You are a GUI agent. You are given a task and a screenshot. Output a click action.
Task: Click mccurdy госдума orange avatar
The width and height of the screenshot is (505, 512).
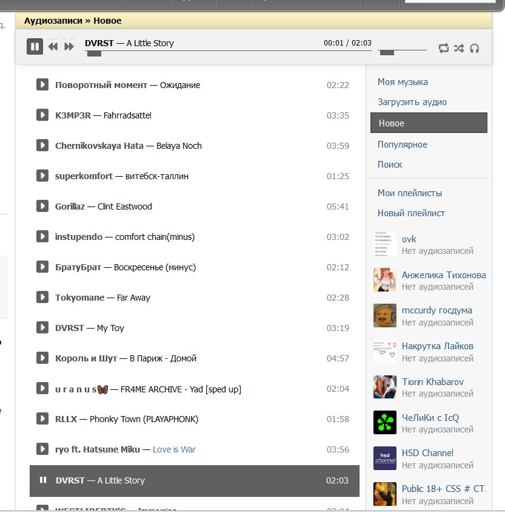click(x=385, y=315)
